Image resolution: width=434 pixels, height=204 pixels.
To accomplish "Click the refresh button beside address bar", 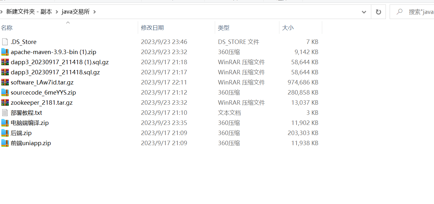I will coord(378,12).
